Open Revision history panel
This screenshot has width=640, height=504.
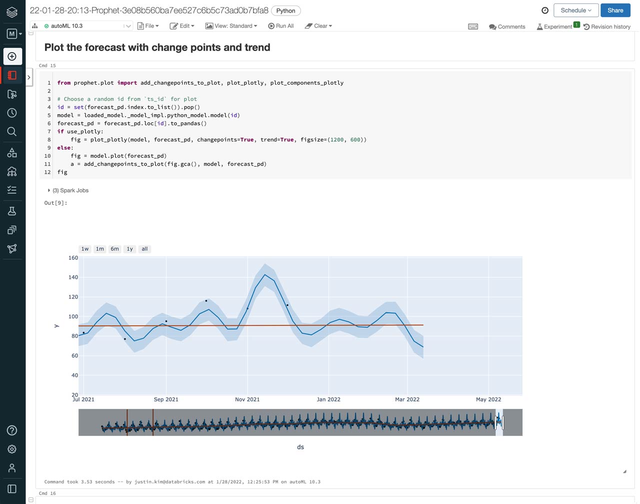606,27
